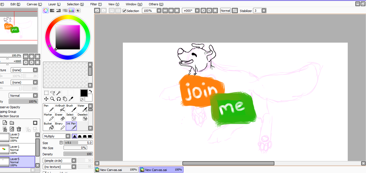This screenshot has height=173, width=366.
Task: Delete the current layer with trash icon
Action: click(x=19, y=129)
